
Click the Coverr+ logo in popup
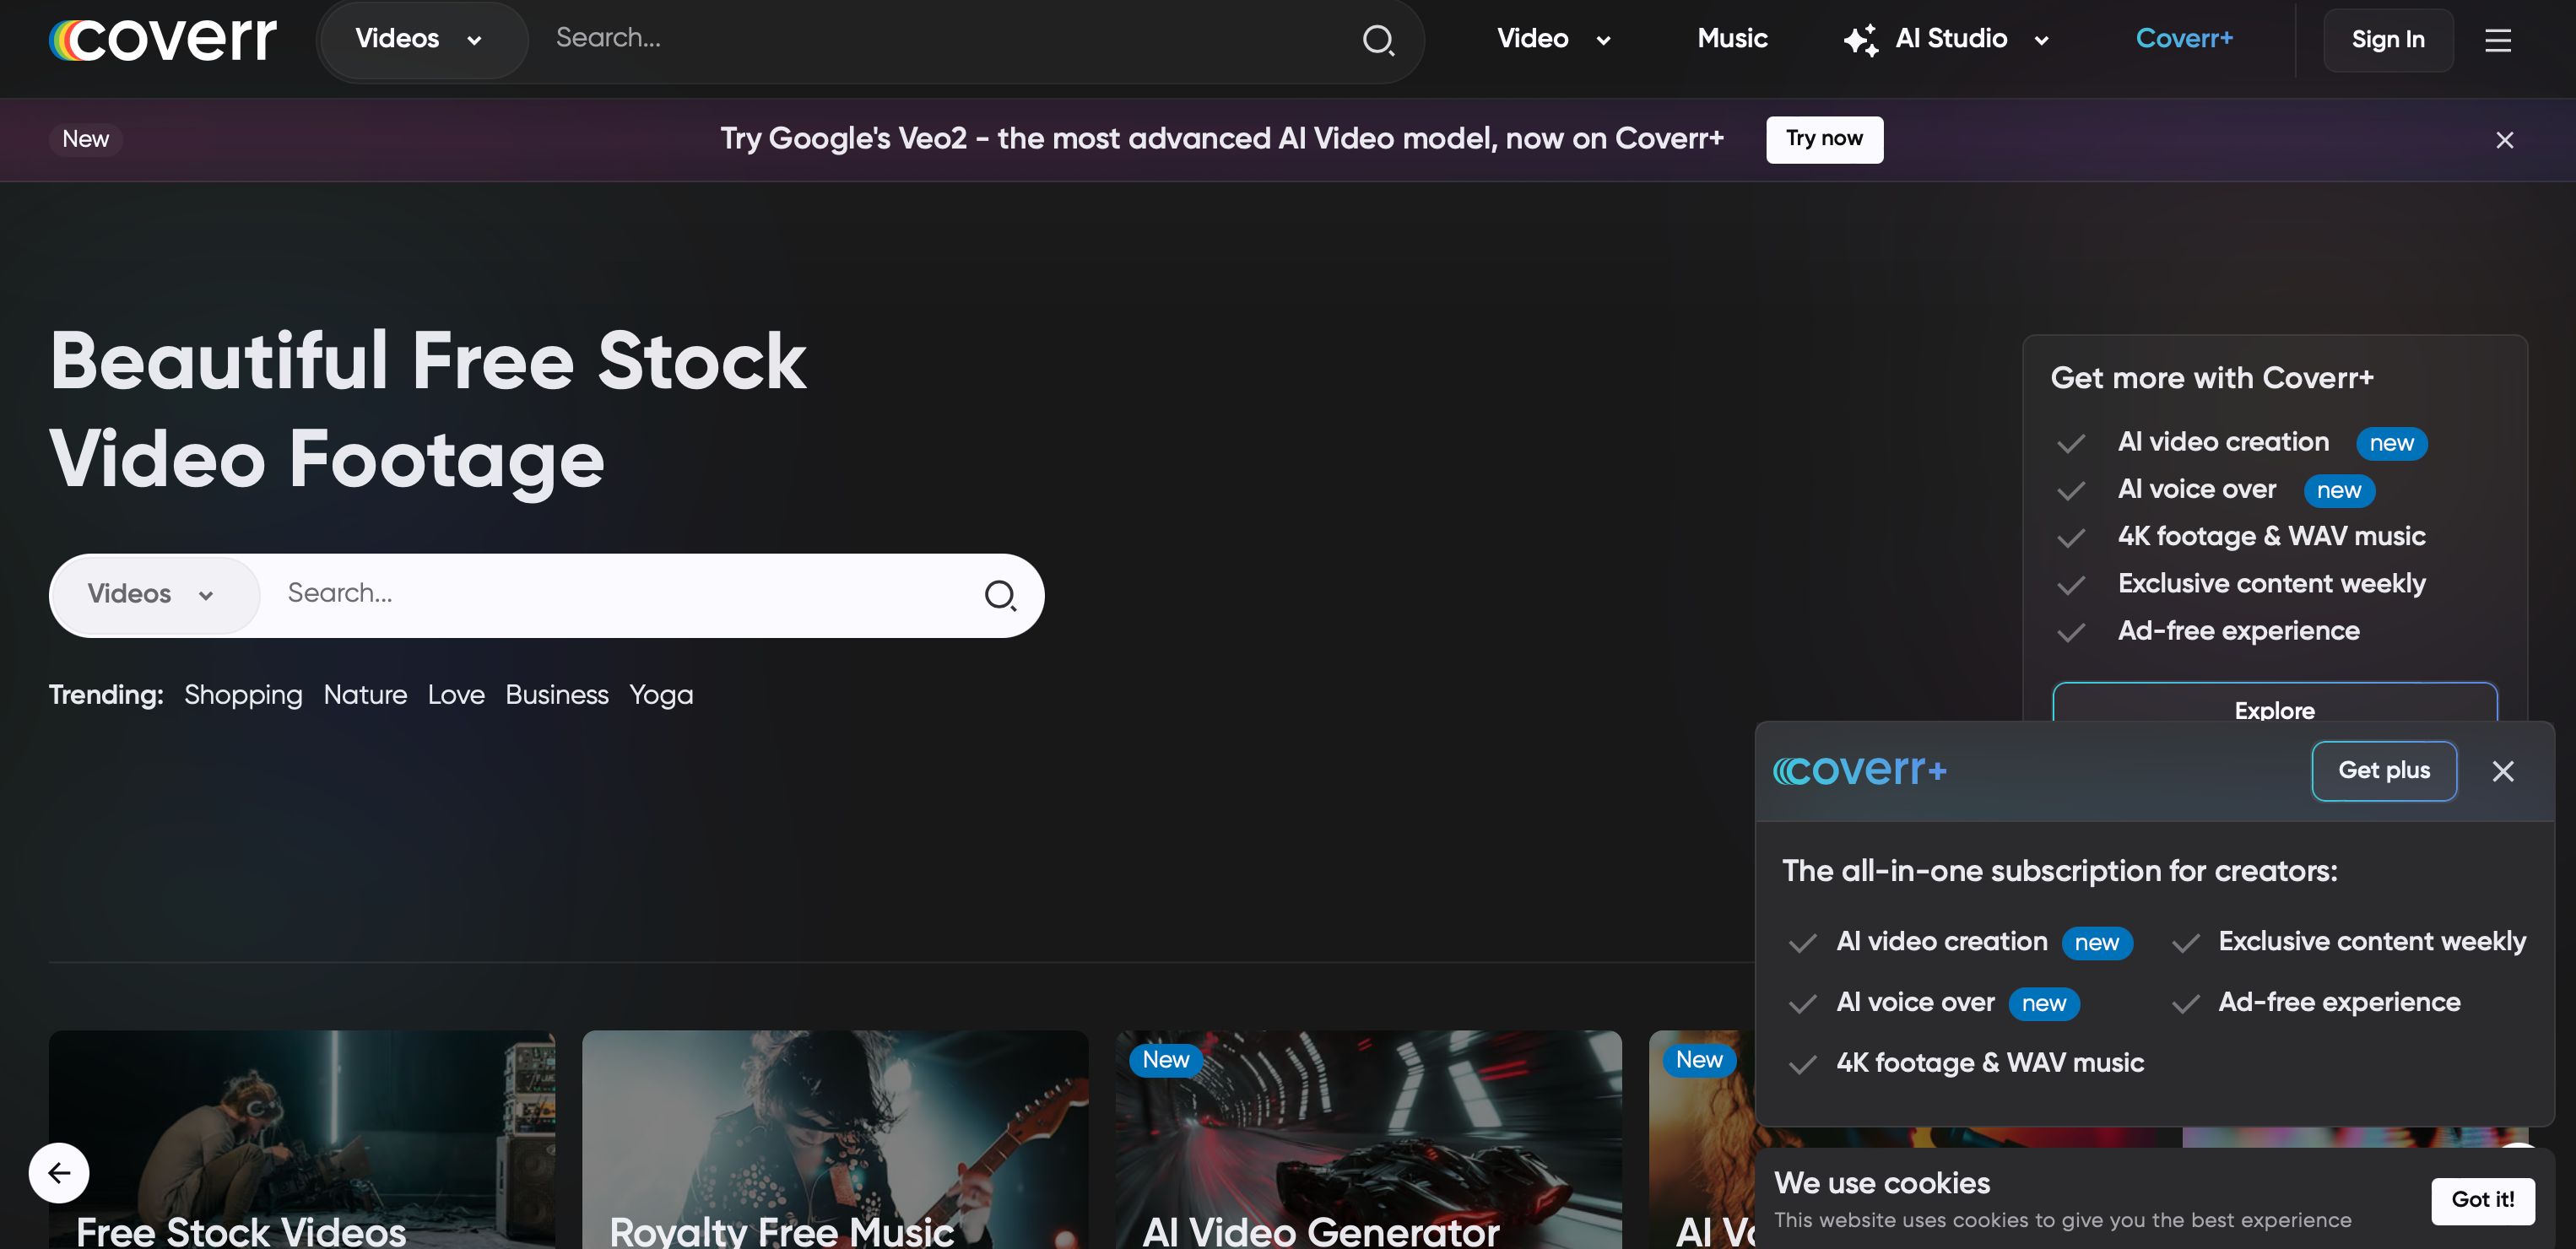[x=1859, y=771]
